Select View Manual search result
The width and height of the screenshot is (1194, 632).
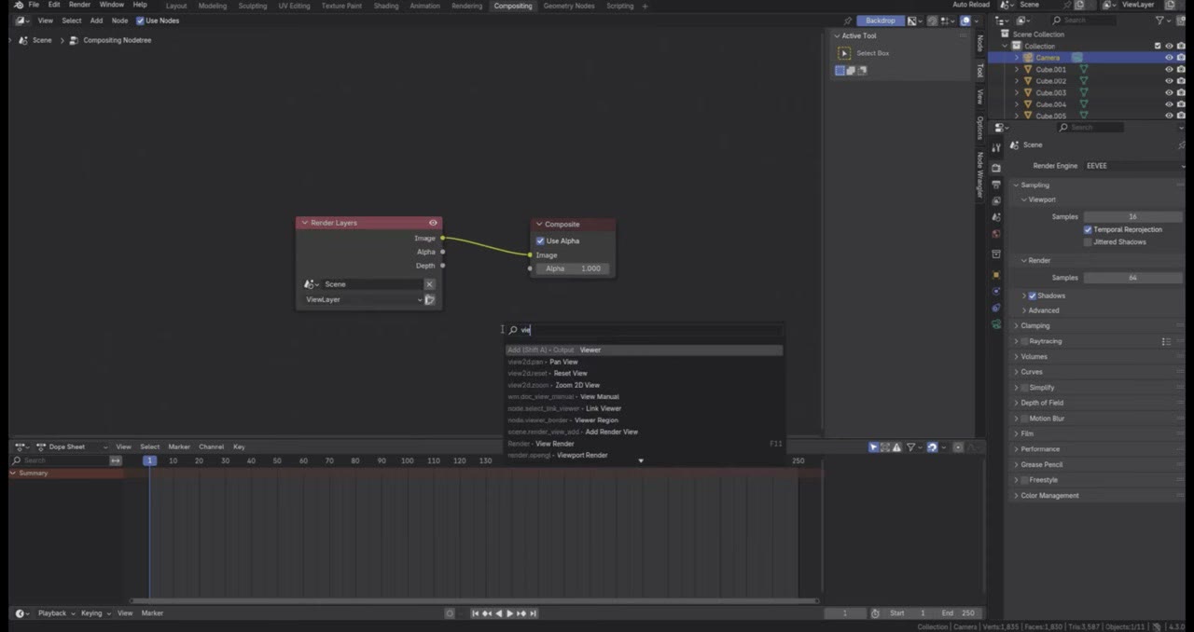point(644,396)
